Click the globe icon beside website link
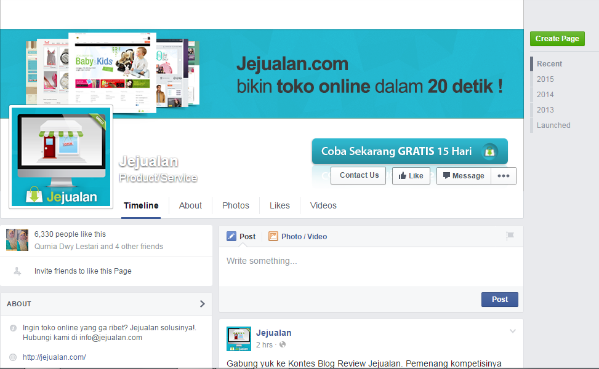Viewport: 599px width, 369px height. [x=13, y=357]
